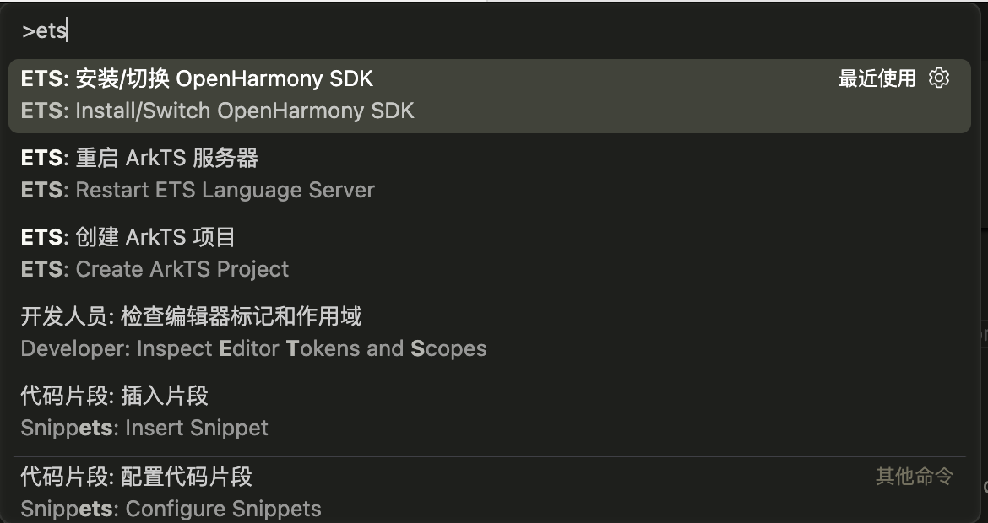This screenshot has height=523, width=988.
Task: Open 代码片段: 配置代码片段 command
Action: 136,477
